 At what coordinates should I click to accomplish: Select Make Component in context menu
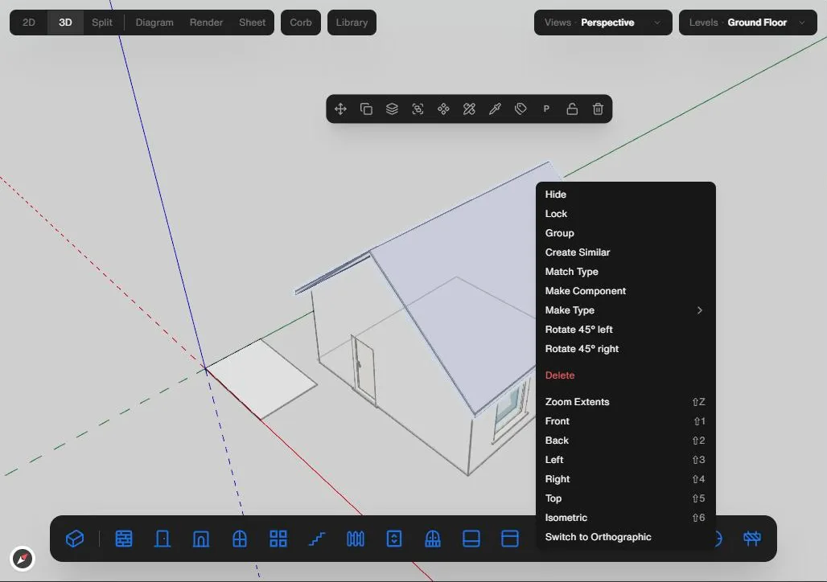pos(626,291)
